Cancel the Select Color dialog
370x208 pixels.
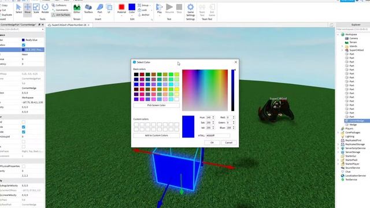pyautogui.click(x=229, y=143)
